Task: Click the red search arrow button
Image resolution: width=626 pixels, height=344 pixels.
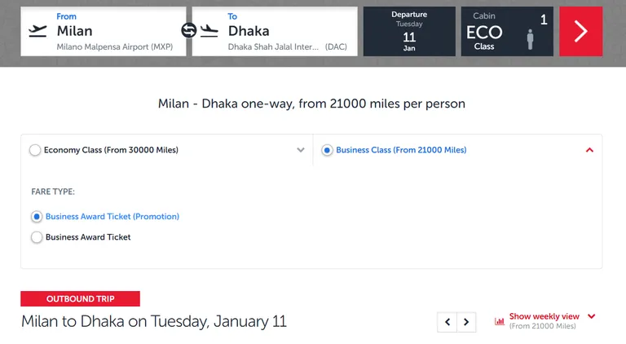Action: [580, 31]
